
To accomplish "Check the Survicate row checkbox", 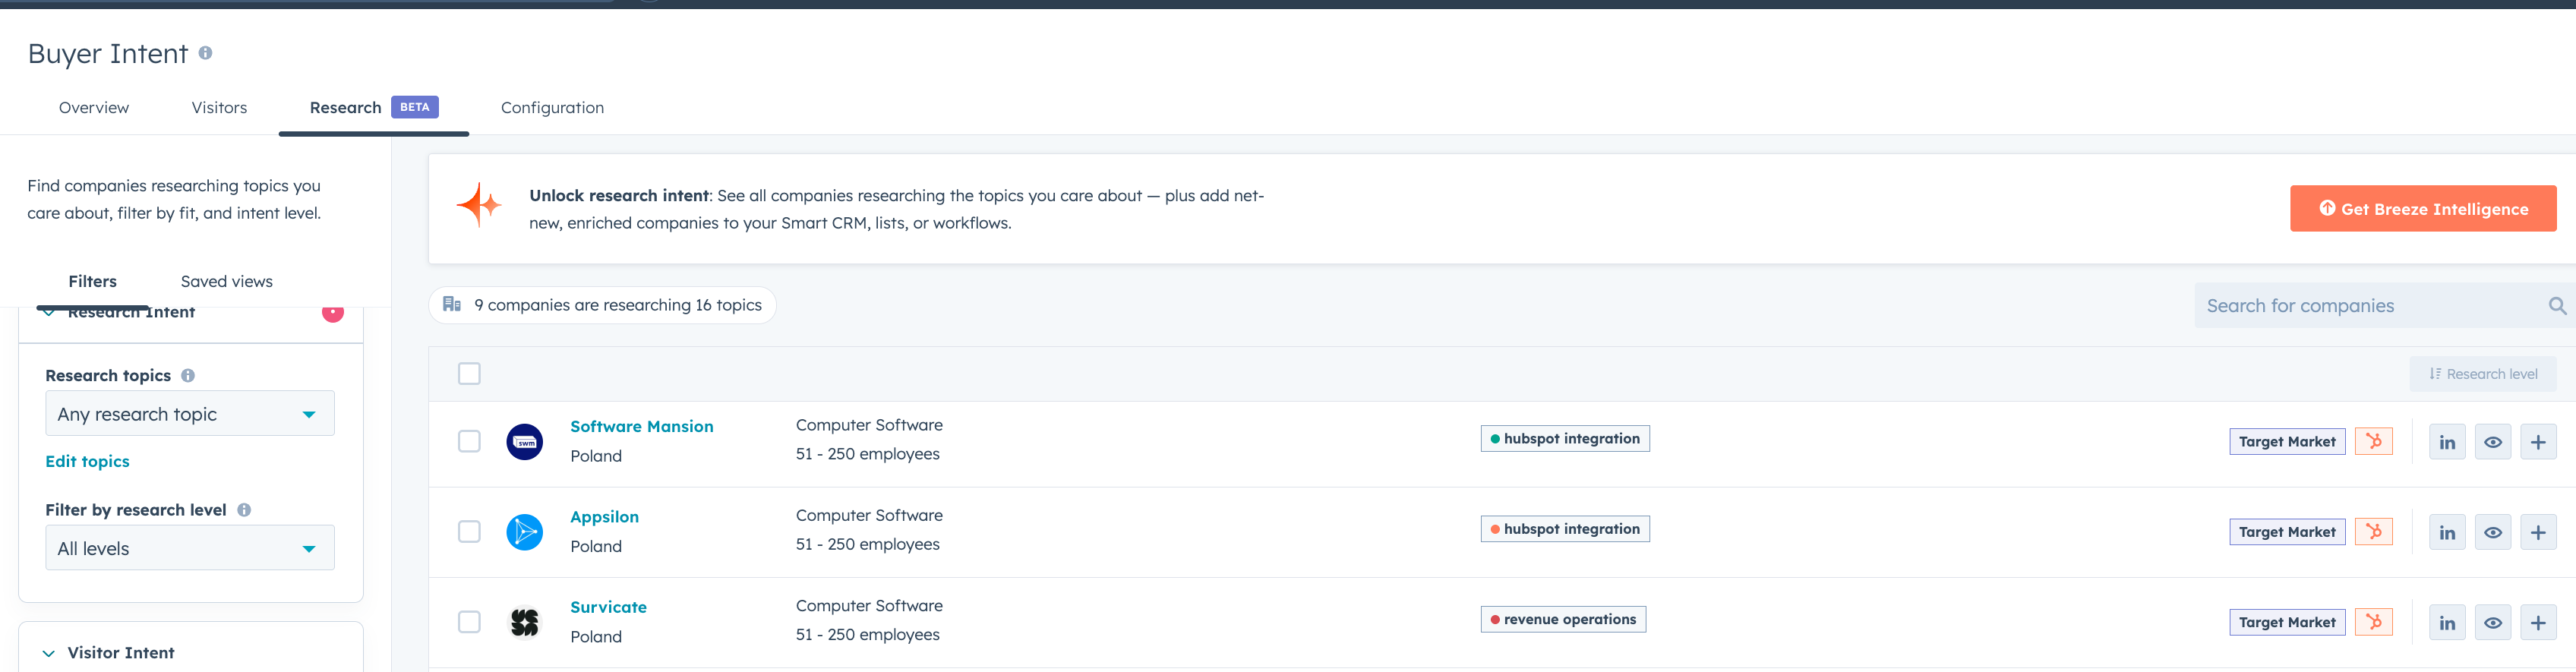I will pyautogui.click(x=469, y=621).
